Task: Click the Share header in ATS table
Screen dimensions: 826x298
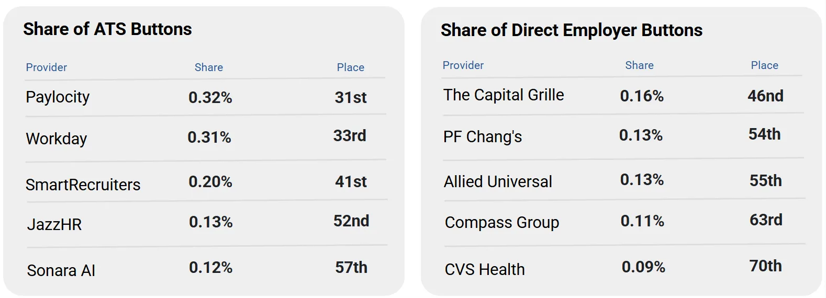Action: click(208, 67)
